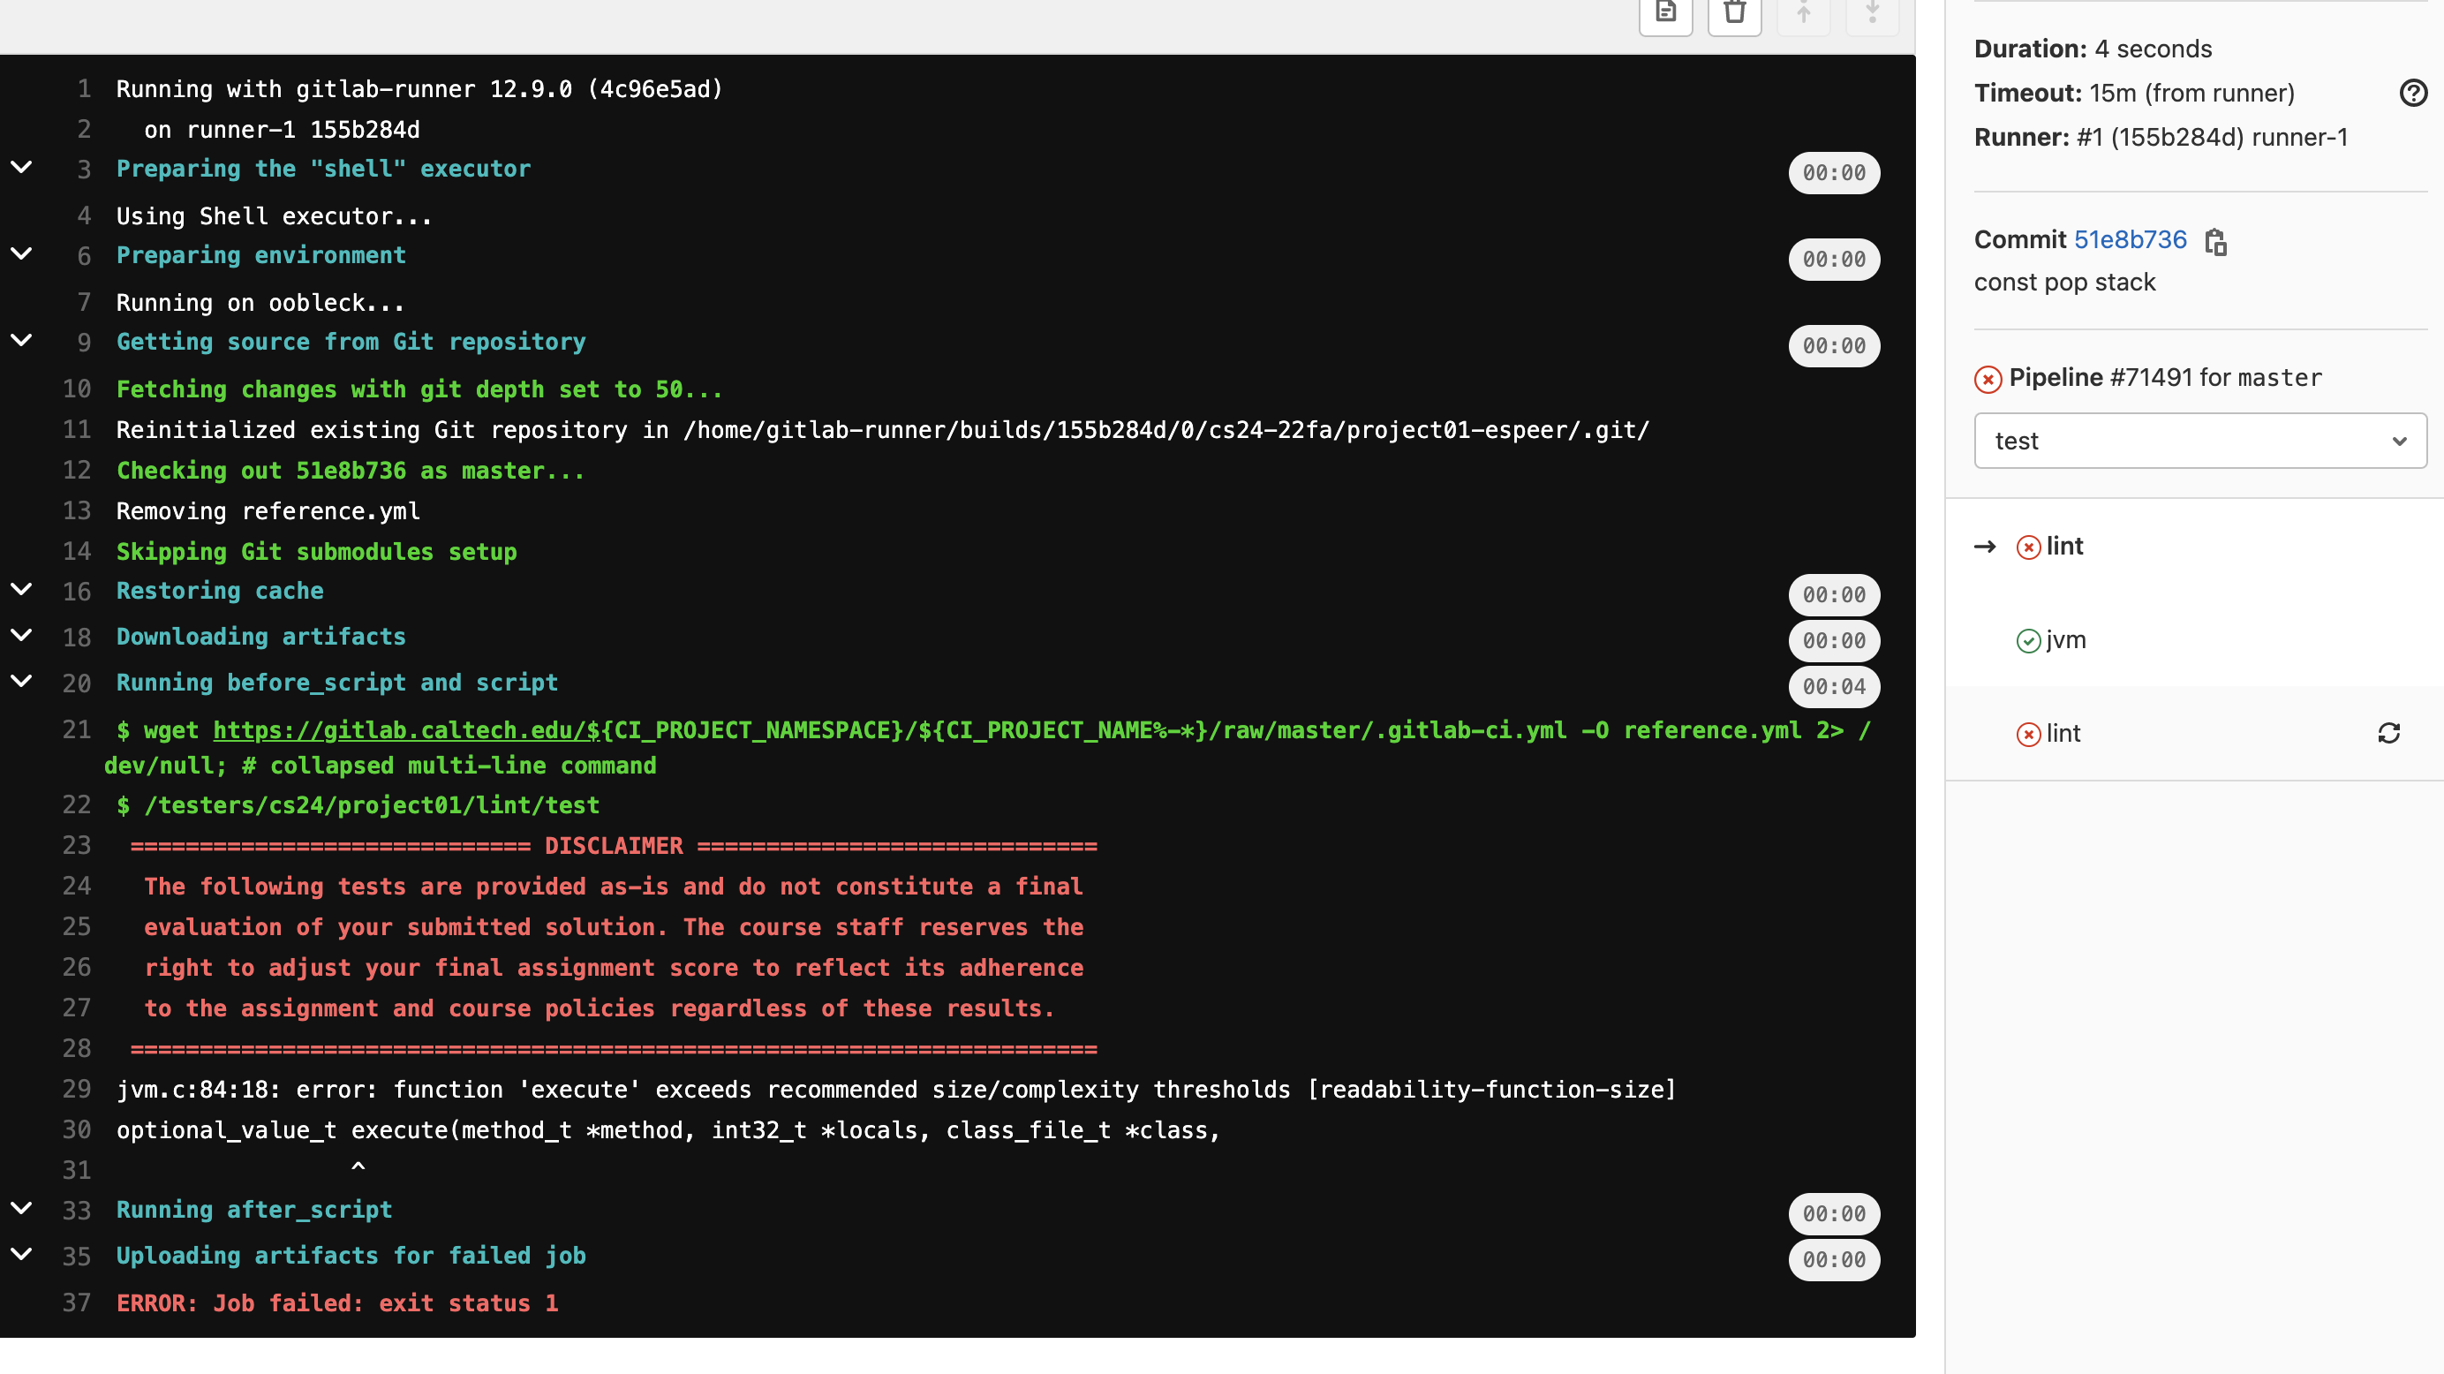The width and height of the screenshot is (2444, 1374).
Task: Select the jvm job in sidebar
Action: 2064,640
